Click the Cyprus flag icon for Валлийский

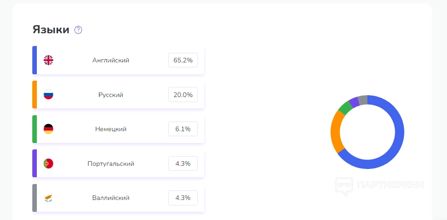coord(48,198)
